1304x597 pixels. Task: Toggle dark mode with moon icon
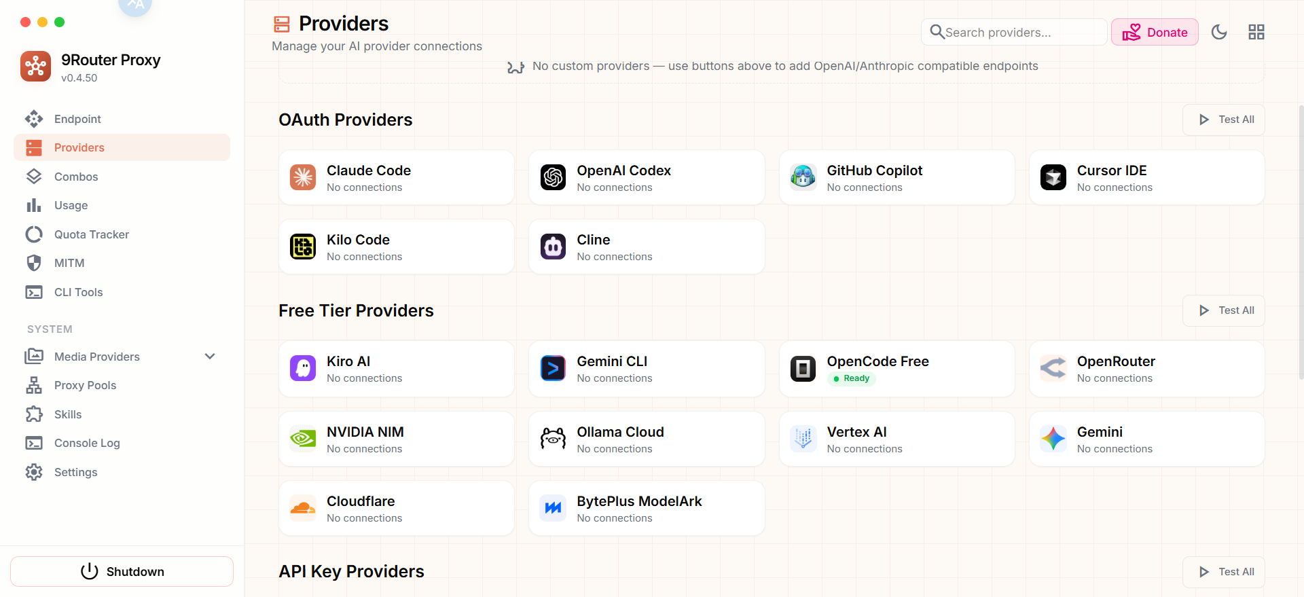tap(1219, 32)
